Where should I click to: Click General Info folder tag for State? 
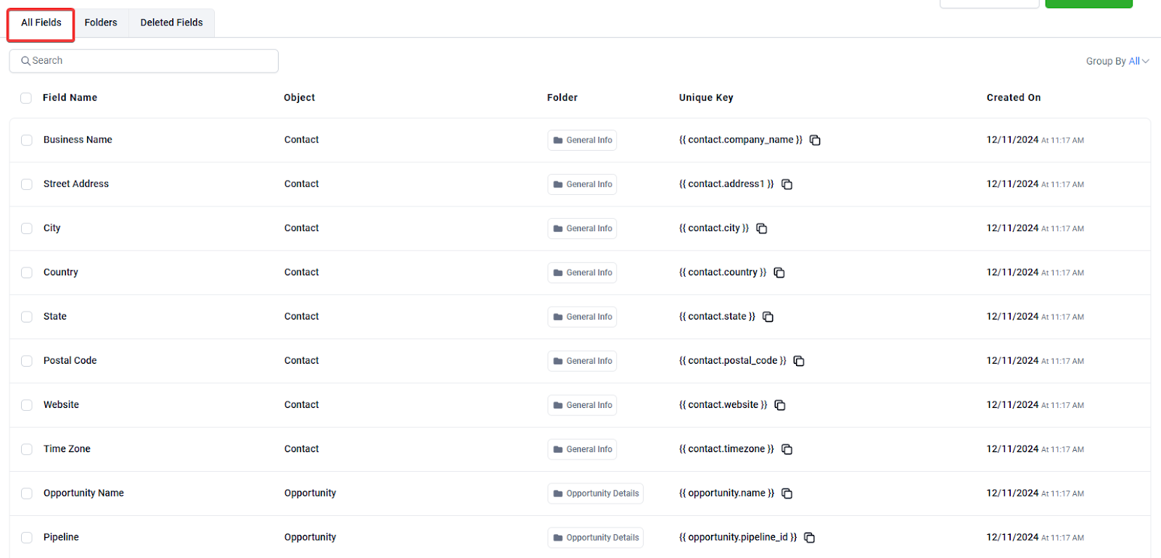(582, 317)
